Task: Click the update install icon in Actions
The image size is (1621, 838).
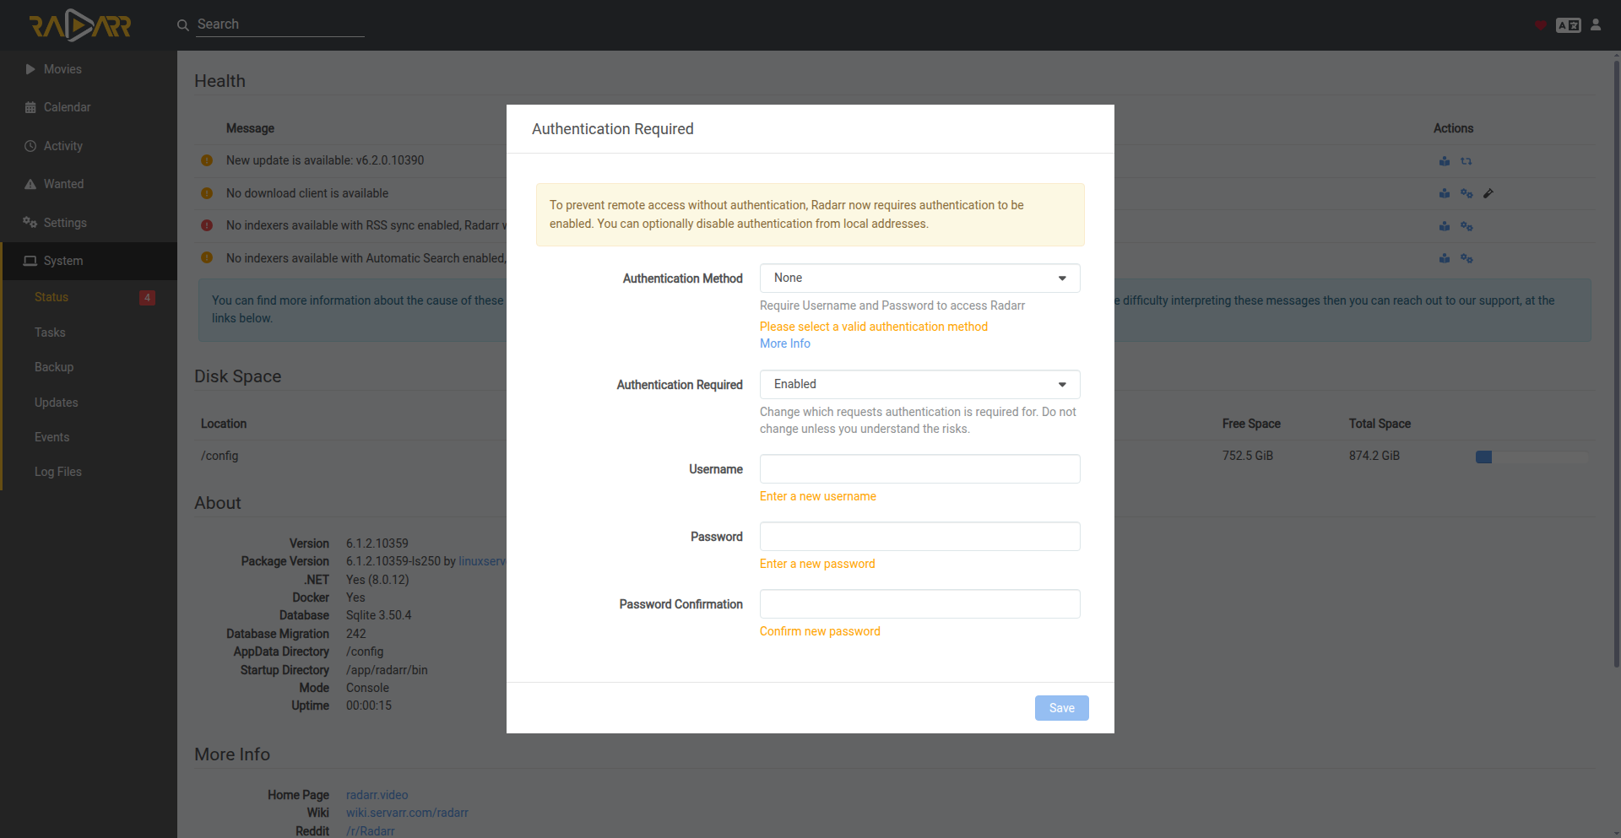Action: point(1466,161)
